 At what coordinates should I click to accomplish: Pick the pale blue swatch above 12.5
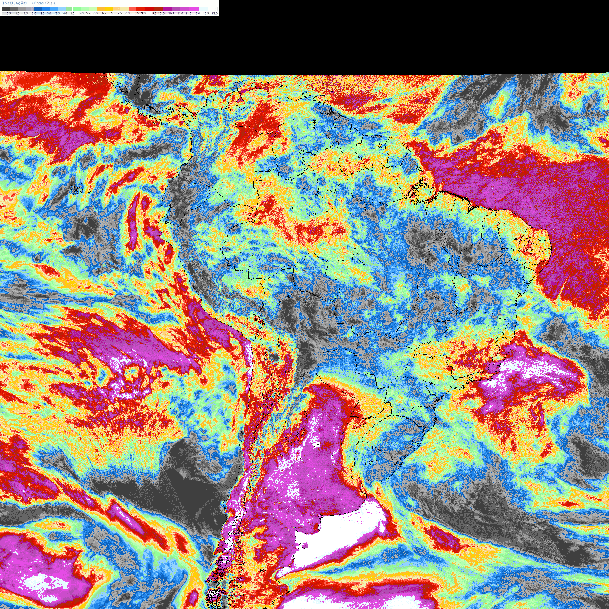click(203, 9)
